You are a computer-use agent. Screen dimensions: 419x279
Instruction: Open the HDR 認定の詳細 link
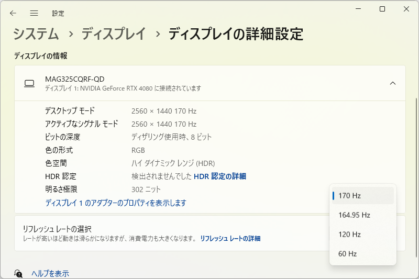point(220,176)
